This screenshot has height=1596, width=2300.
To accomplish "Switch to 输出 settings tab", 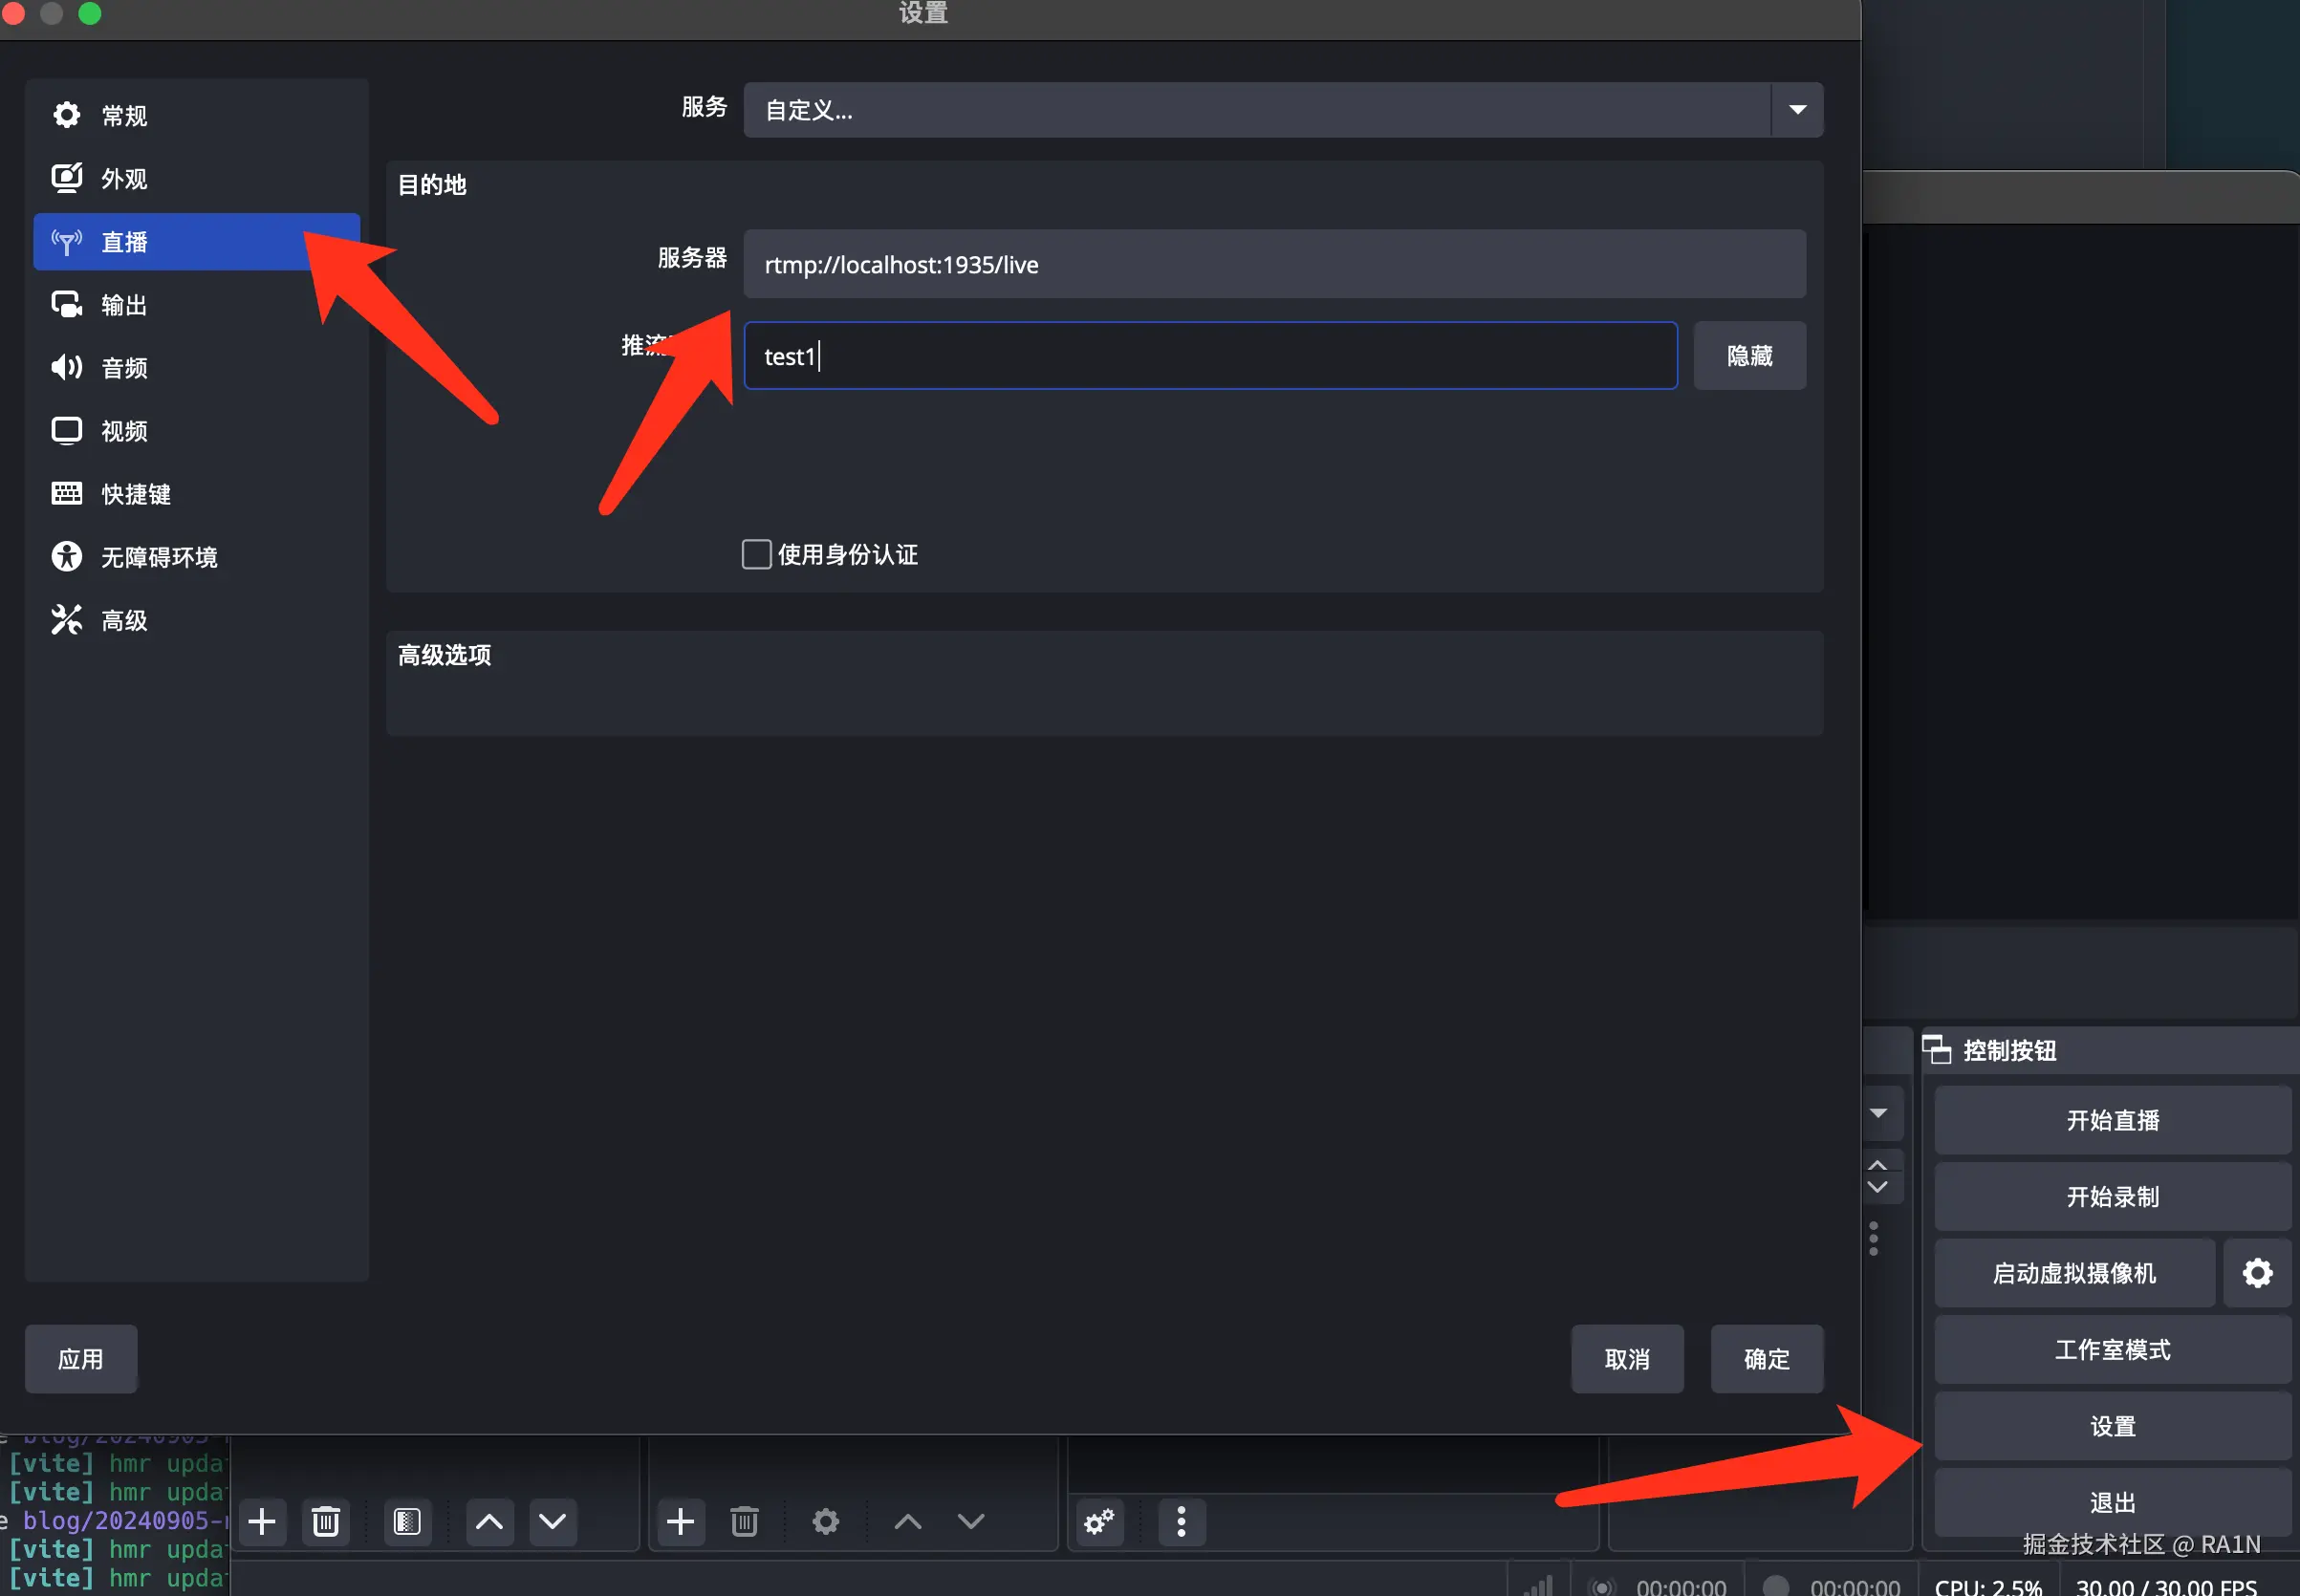I will (x=124, y=304).
